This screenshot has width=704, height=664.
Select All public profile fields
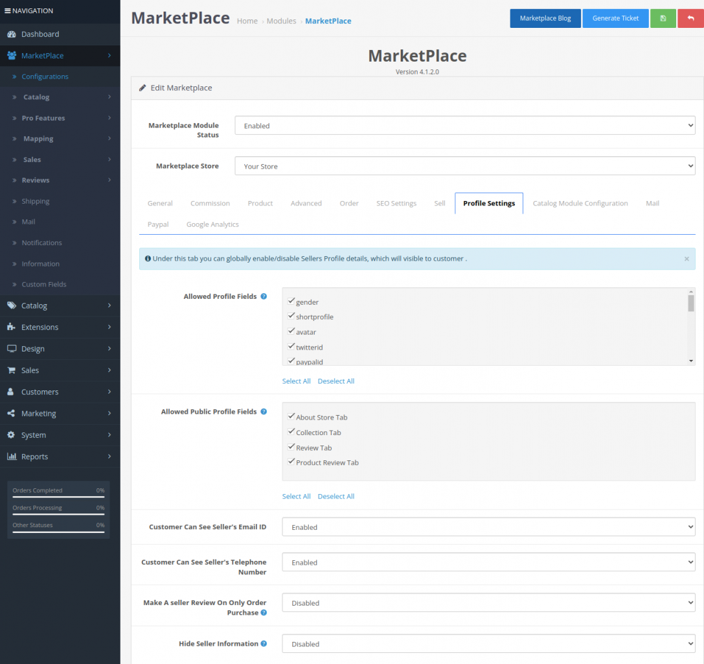297,496
